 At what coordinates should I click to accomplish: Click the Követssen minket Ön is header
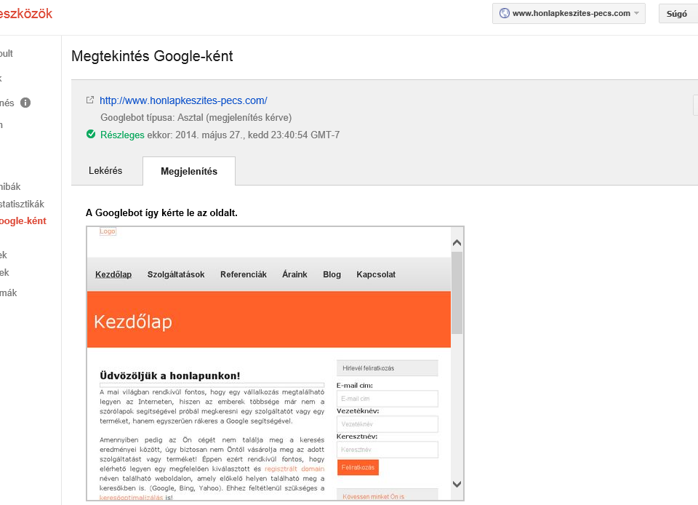(x=388, y=496)
